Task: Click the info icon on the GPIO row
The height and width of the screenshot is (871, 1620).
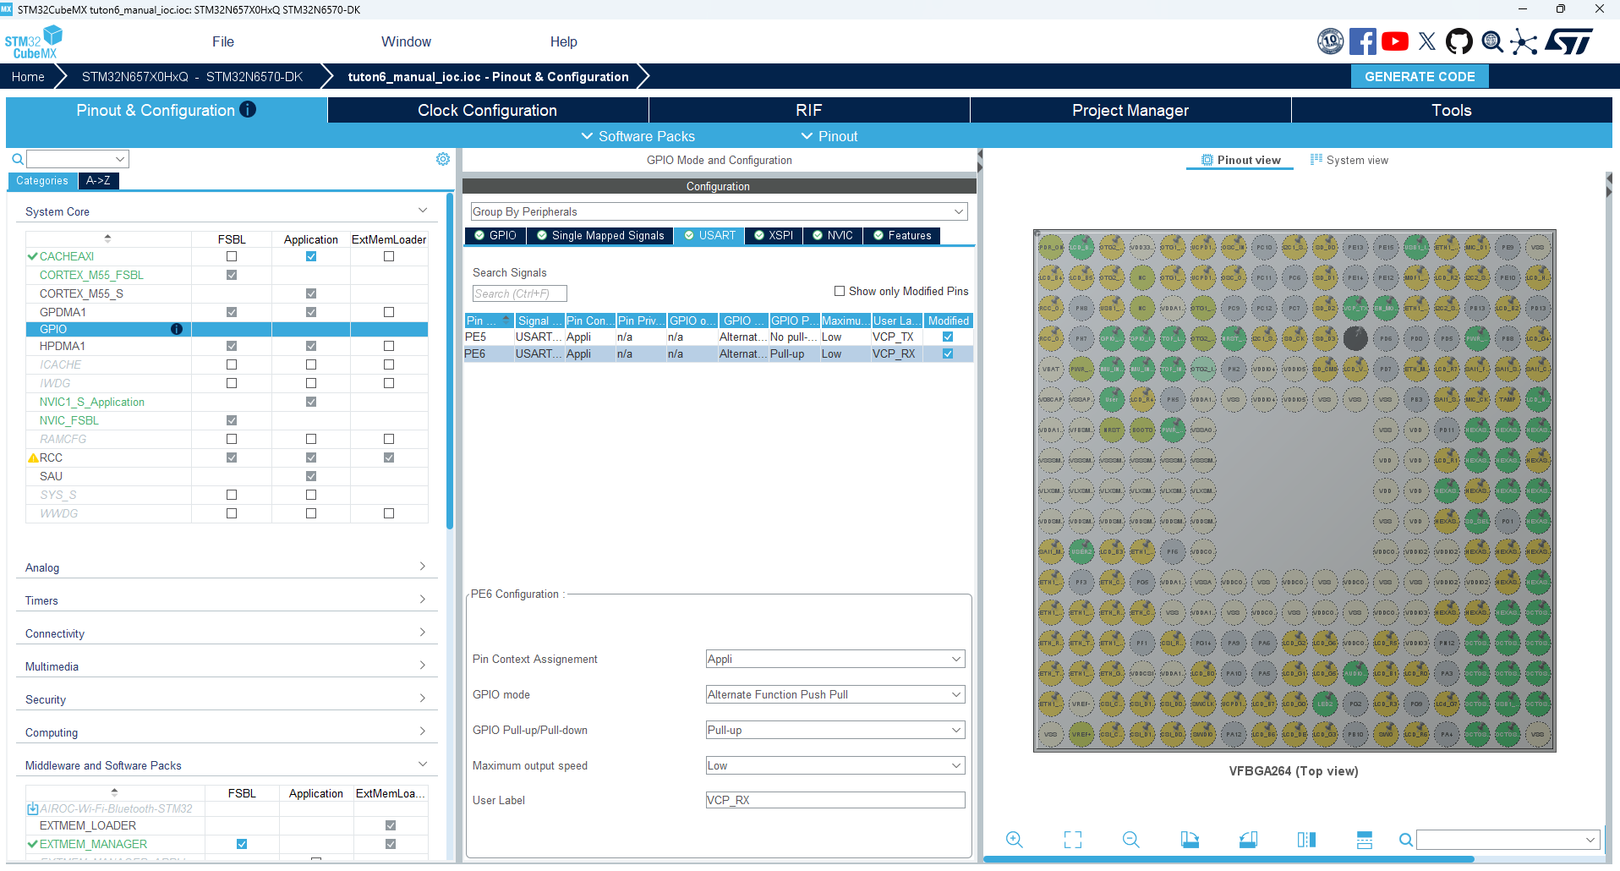Action: 177,329
